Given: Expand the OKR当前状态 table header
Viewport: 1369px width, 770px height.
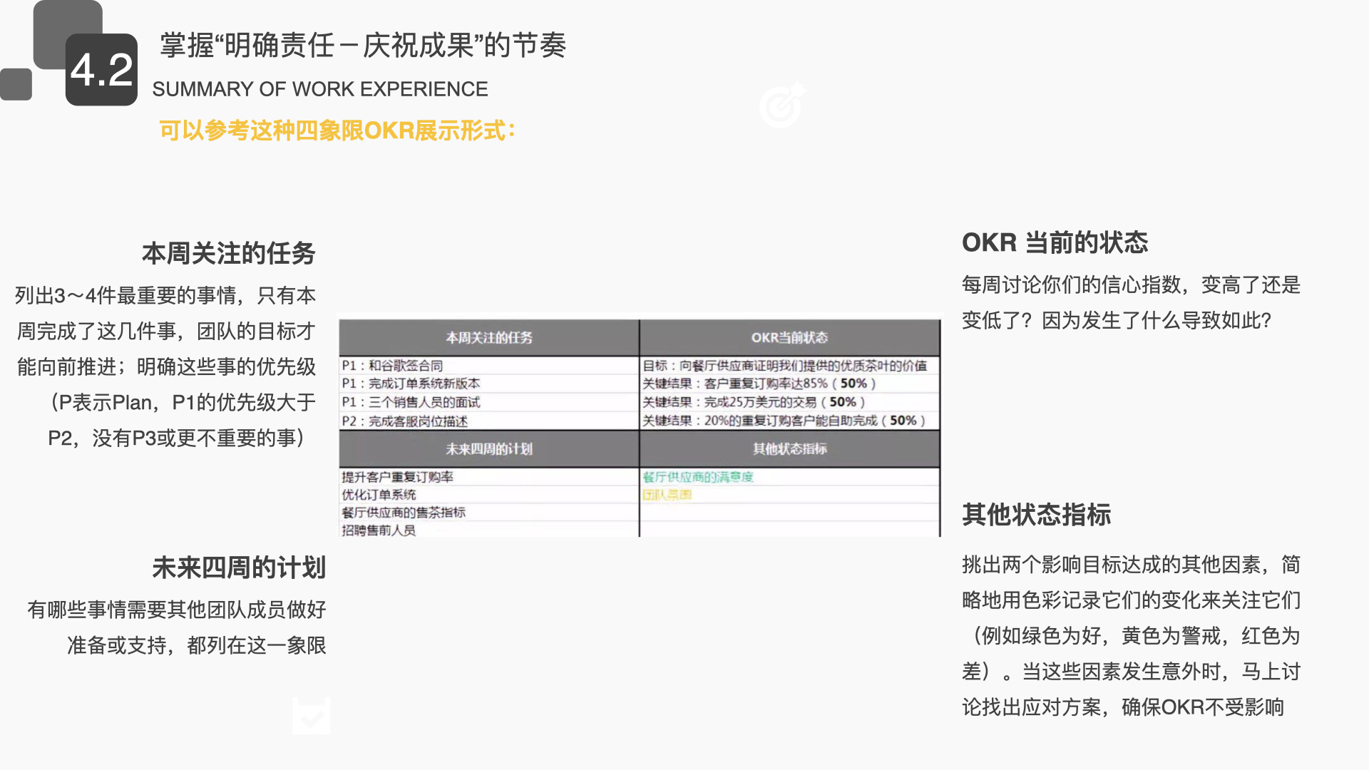Looking at the screenshot, I should tap(790, 337).
